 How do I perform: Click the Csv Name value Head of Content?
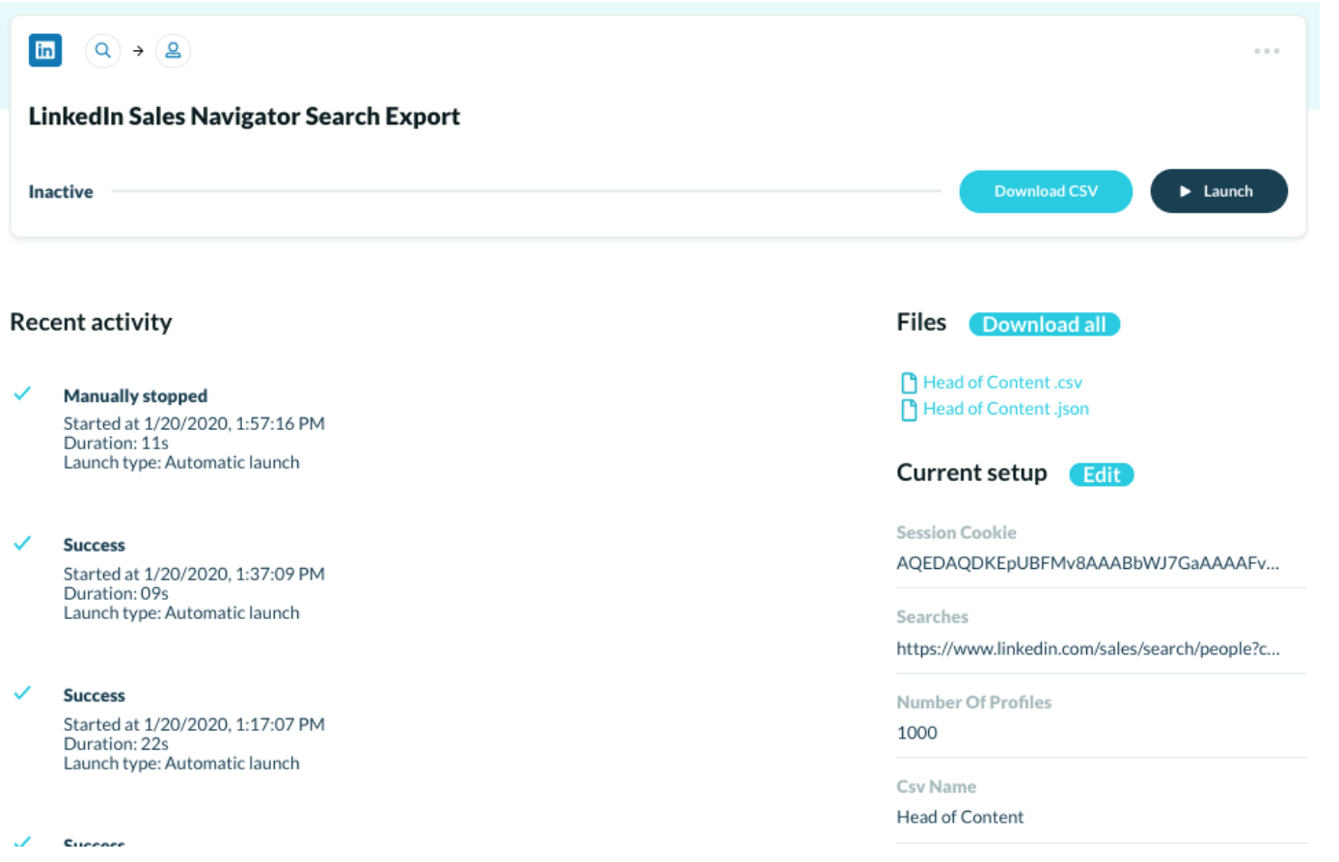(x=960, y=817)
